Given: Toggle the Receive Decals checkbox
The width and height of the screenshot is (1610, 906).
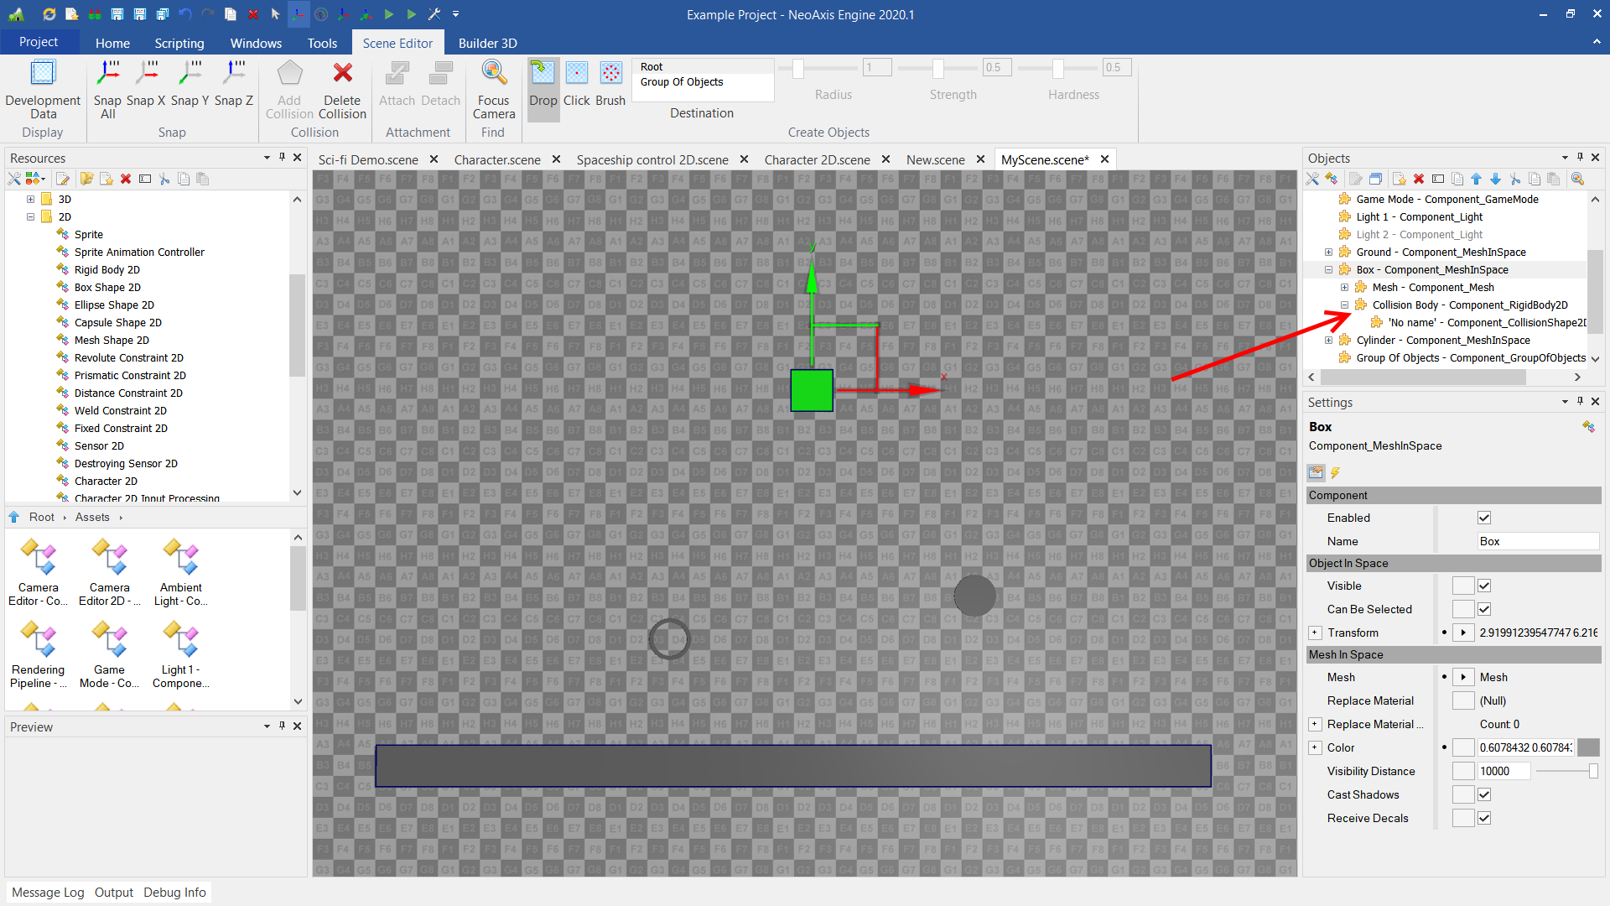Looking at the screenshot, I should 1484,818.
